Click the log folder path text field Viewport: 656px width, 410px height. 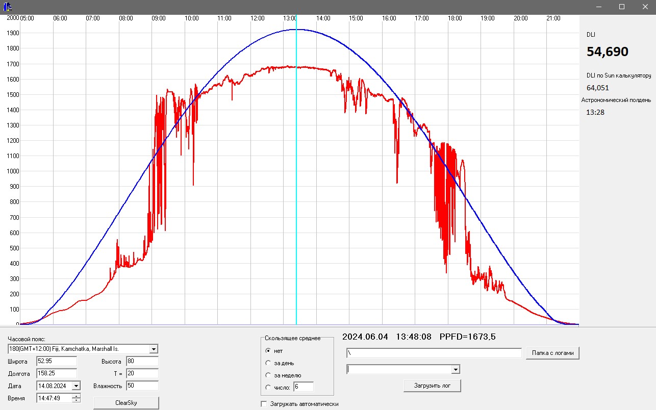click(434, 353)
